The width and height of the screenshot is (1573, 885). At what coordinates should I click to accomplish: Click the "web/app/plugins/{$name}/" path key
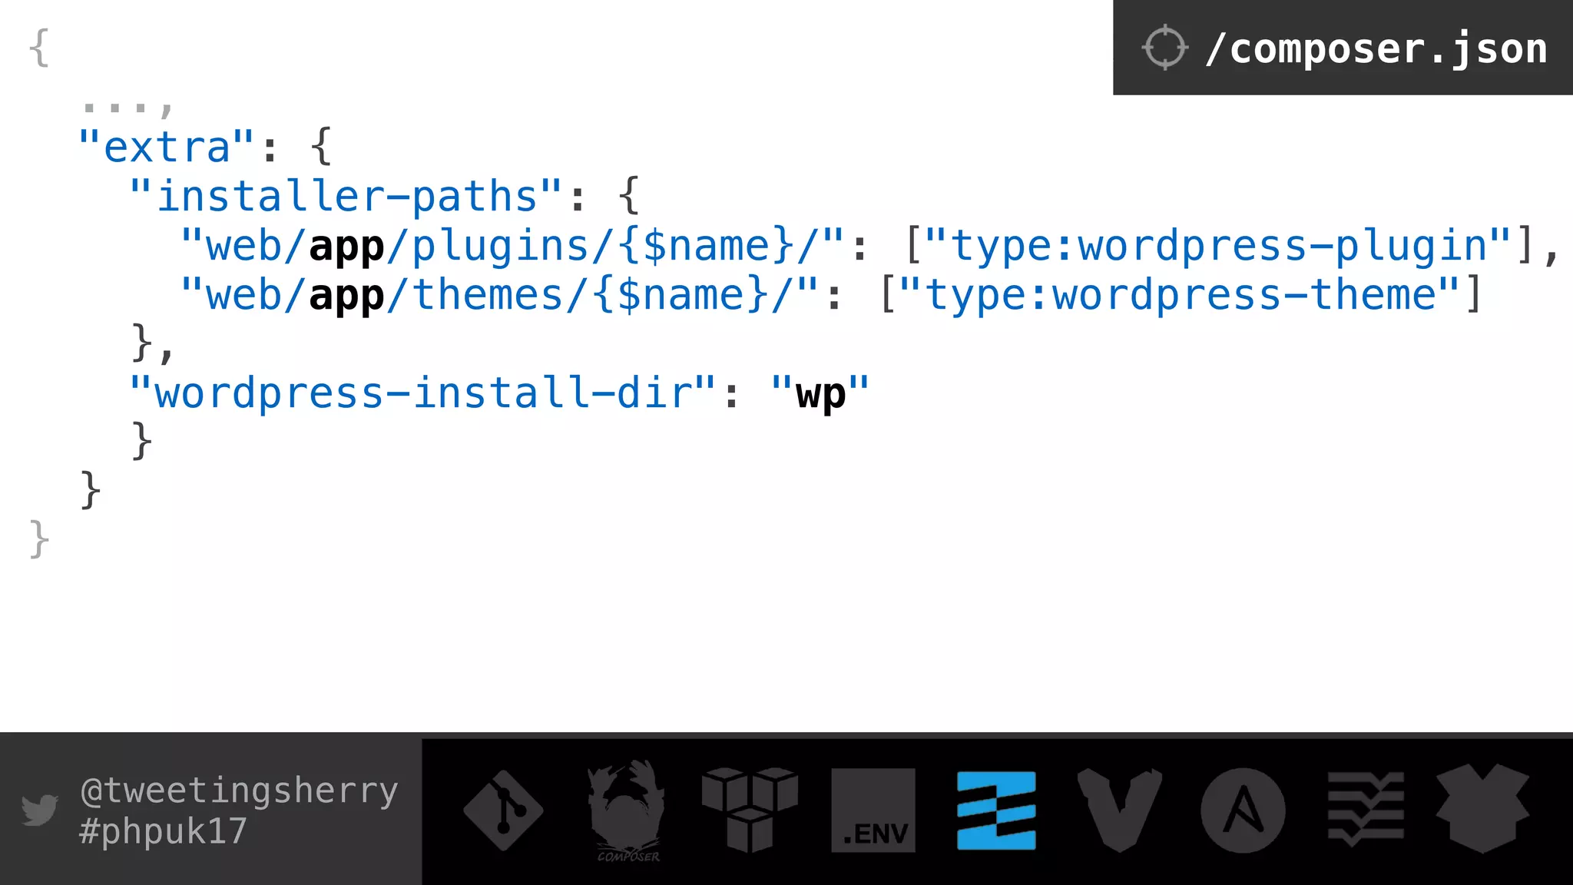pyautogui.click(x=512, y=247)
